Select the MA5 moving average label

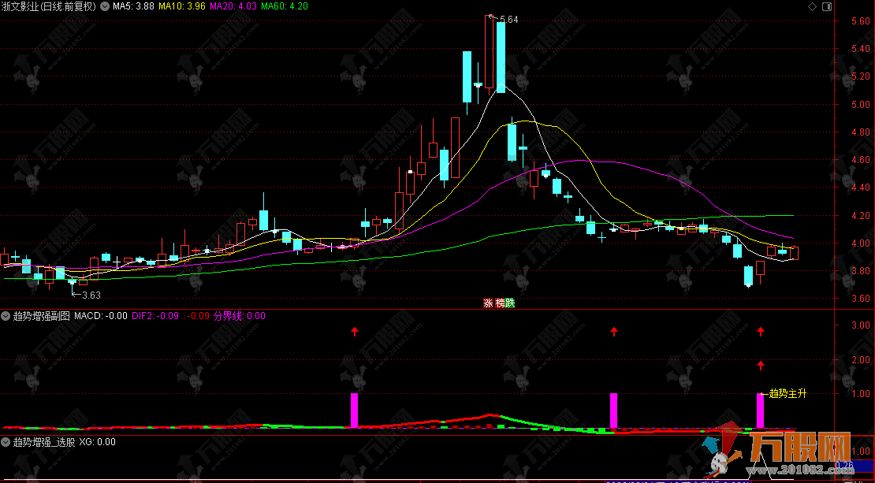pos(132,6)
